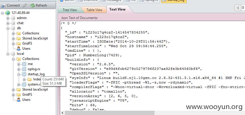Switch to the Table View tab
The height and width of the screenshot is (115, 245).
pos(94,10)
